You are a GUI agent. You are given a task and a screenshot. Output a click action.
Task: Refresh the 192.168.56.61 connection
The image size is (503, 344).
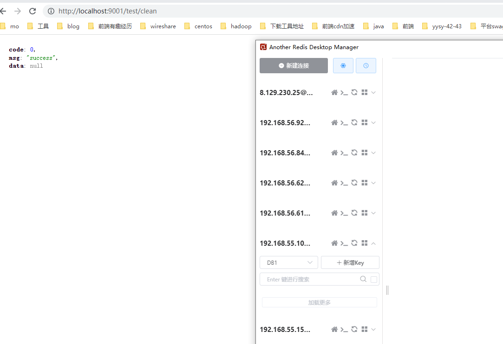click(354, 213)
